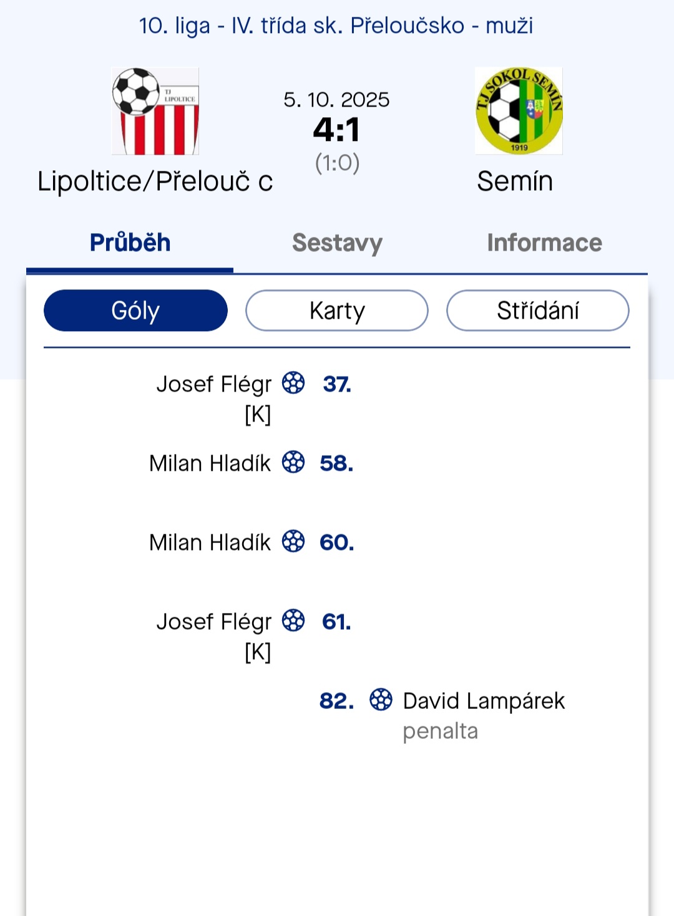
Task: Click Josef Flégr's 37th-minute goal name
Action: coord(213,384)
